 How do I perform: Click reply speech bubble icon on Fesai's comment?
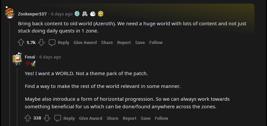click(57, 118)
